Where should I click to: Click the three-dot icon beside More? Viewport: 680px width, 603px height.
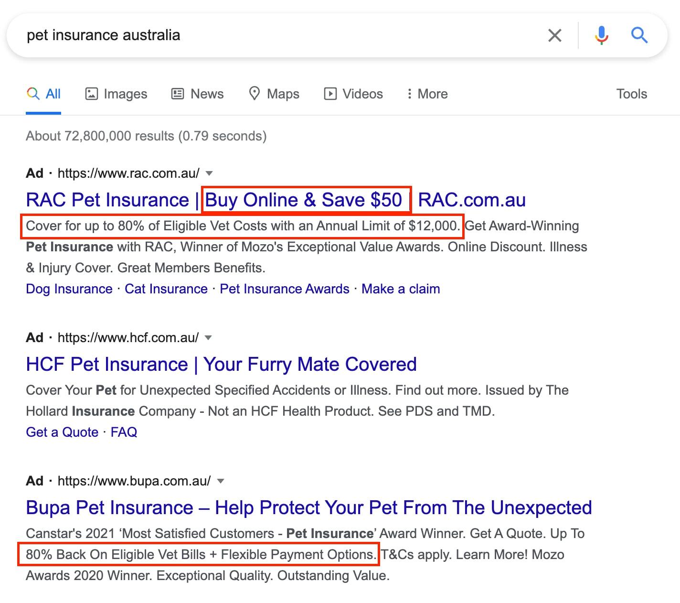click(x=409, y=94)
